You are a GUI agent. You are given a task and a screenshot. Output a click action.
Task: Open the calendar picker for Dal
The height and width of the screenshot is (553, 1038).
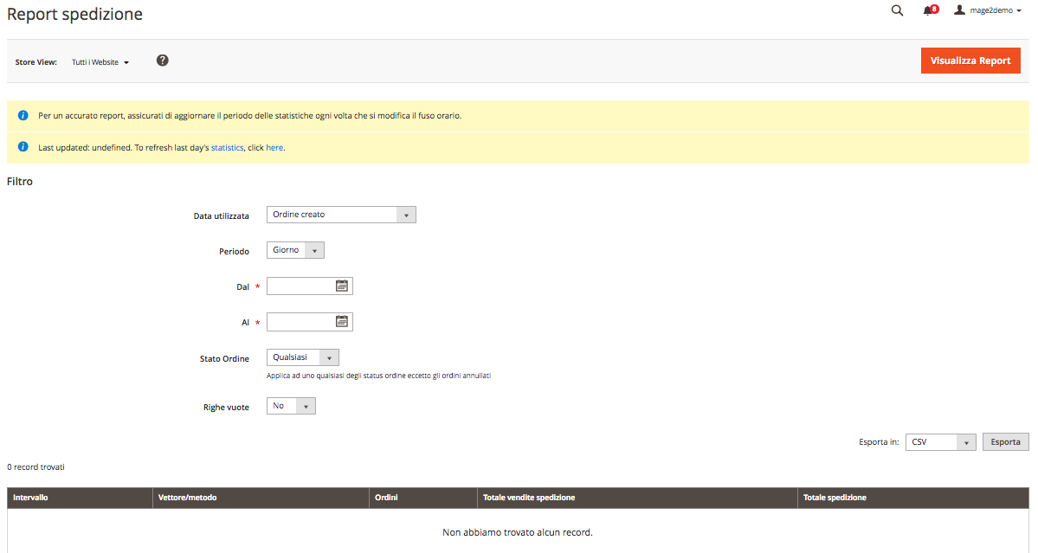pyautogui.click(x=342, y=286)
